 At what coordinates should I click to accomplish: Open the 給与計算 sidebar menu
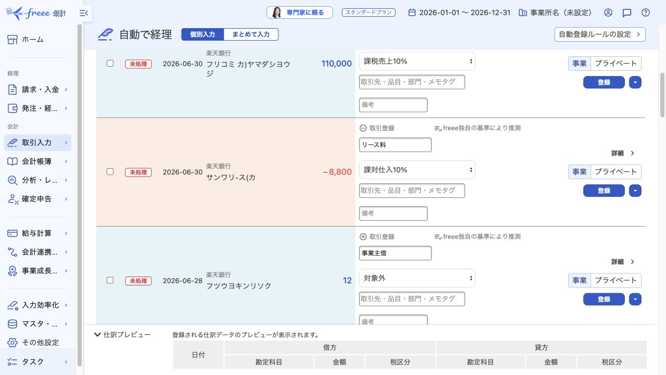tap(37, 233)
